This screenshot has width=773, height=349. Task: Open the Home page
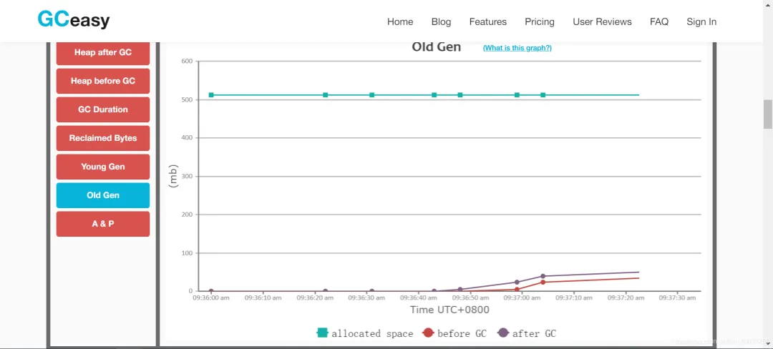click(400, 21)
